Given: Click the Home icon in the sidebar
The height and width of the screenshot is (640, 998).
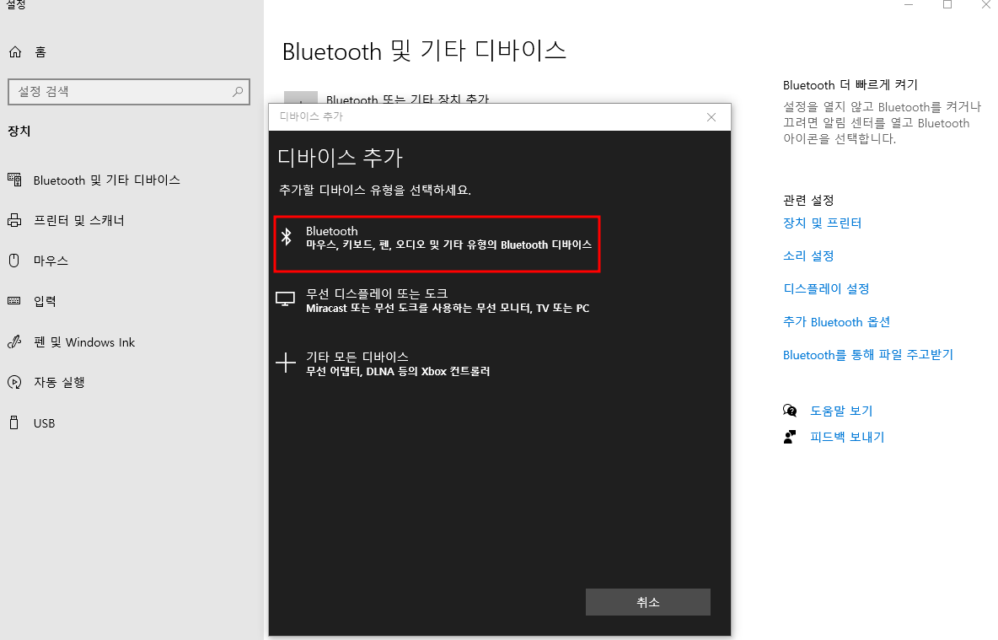Looking at the screenshot, I should point(15,52).
